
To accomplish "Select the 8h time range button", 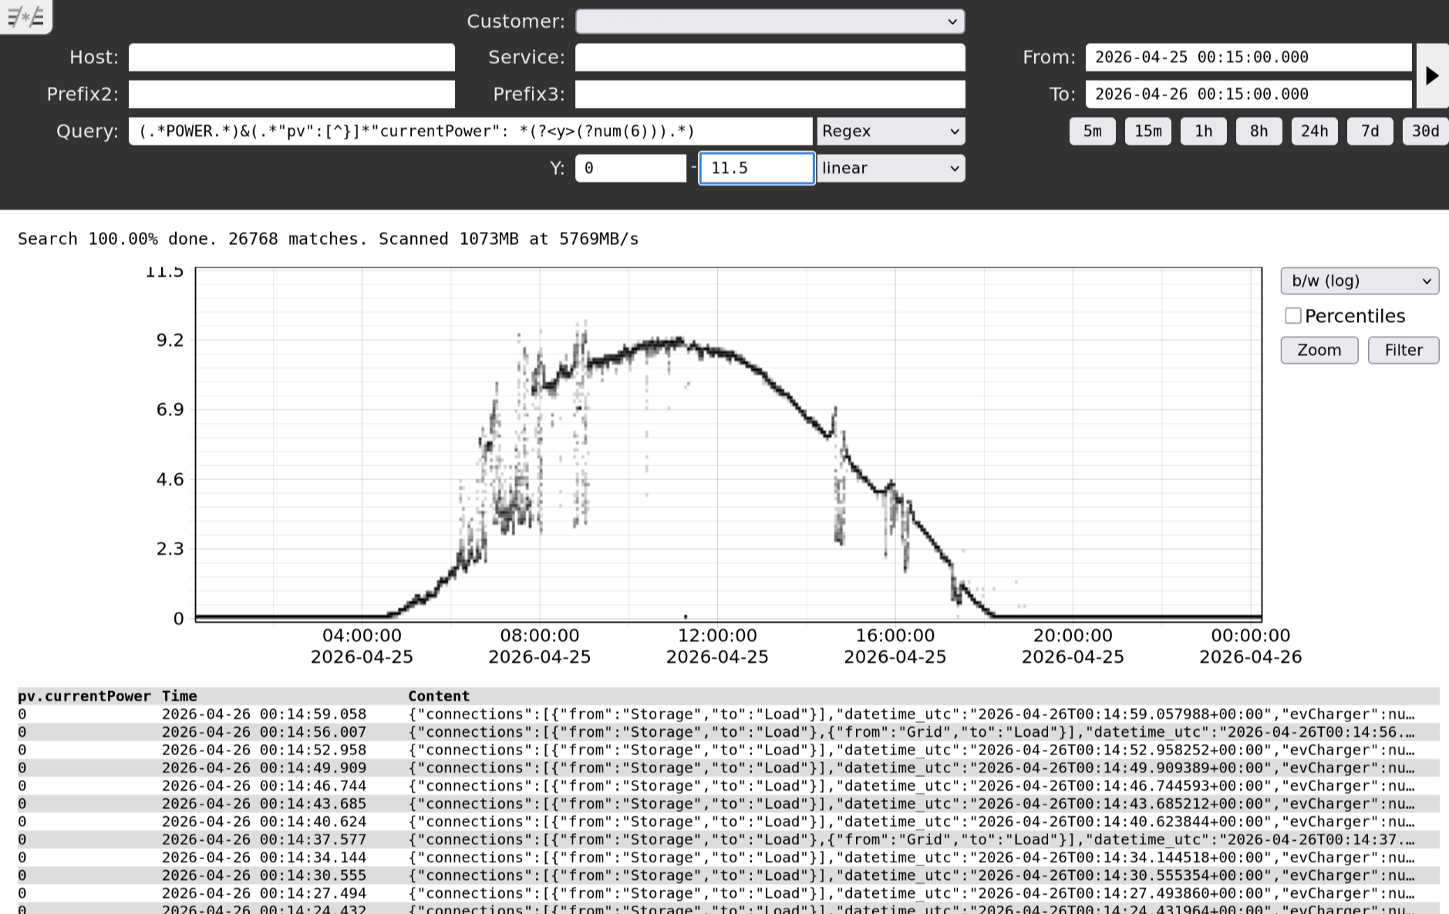I will coord(1259,131).
